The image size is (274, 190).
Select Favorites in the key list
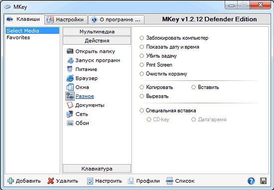point(18,37)
